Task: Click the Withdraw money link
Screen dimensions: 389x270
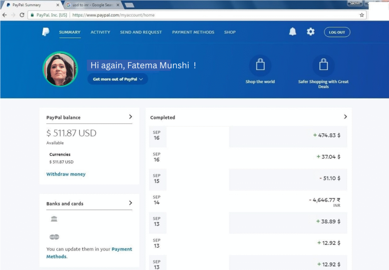Action: point(66,174)
